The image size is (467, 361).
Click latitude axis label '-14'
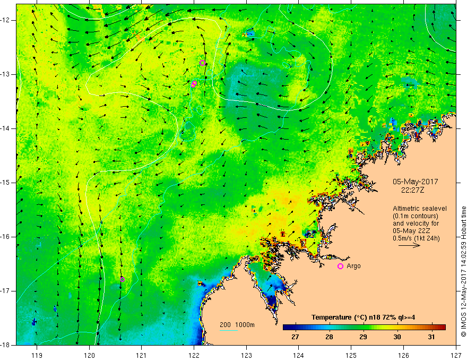click(5, 128)
